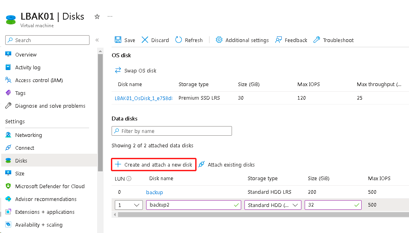Click Premium SSD LRS storage type cell

tap(199, 98)
